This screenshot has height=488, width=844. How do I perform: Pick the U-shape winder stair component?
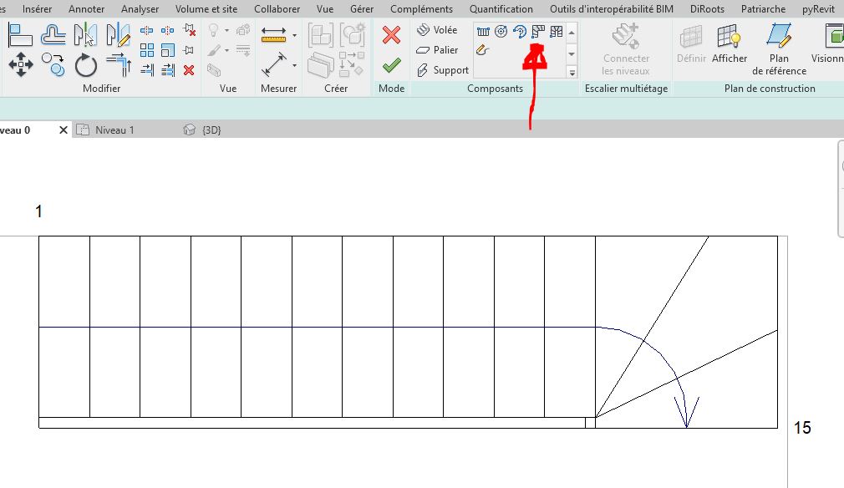[556, 32]
